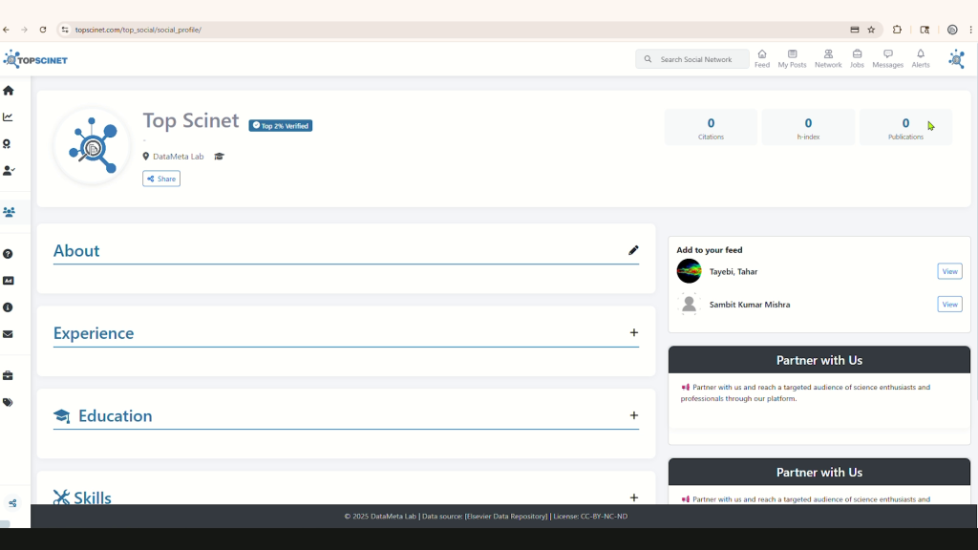
Task: Expand Skills section with plus icon
Action: (633, 497)
